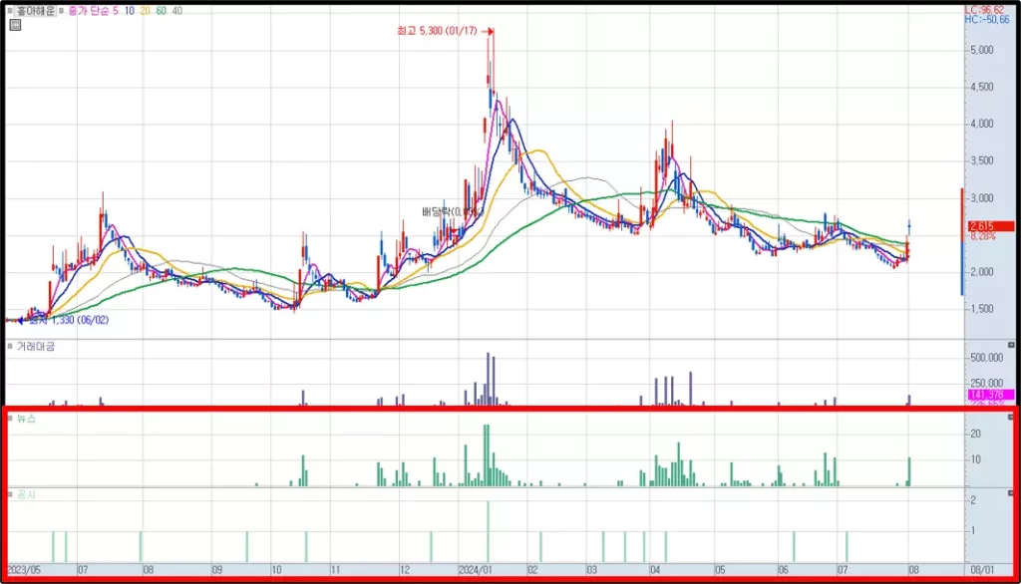Screen dimensions: 1021x584
Task: Select the 60-day moving average label
Action: pos(161,11)
